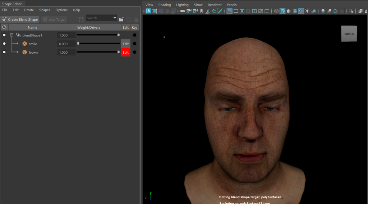Click the Select Camera icon in viewport toolbar
The width and height of the screenshot is (368, 204).
coord(183,11)
